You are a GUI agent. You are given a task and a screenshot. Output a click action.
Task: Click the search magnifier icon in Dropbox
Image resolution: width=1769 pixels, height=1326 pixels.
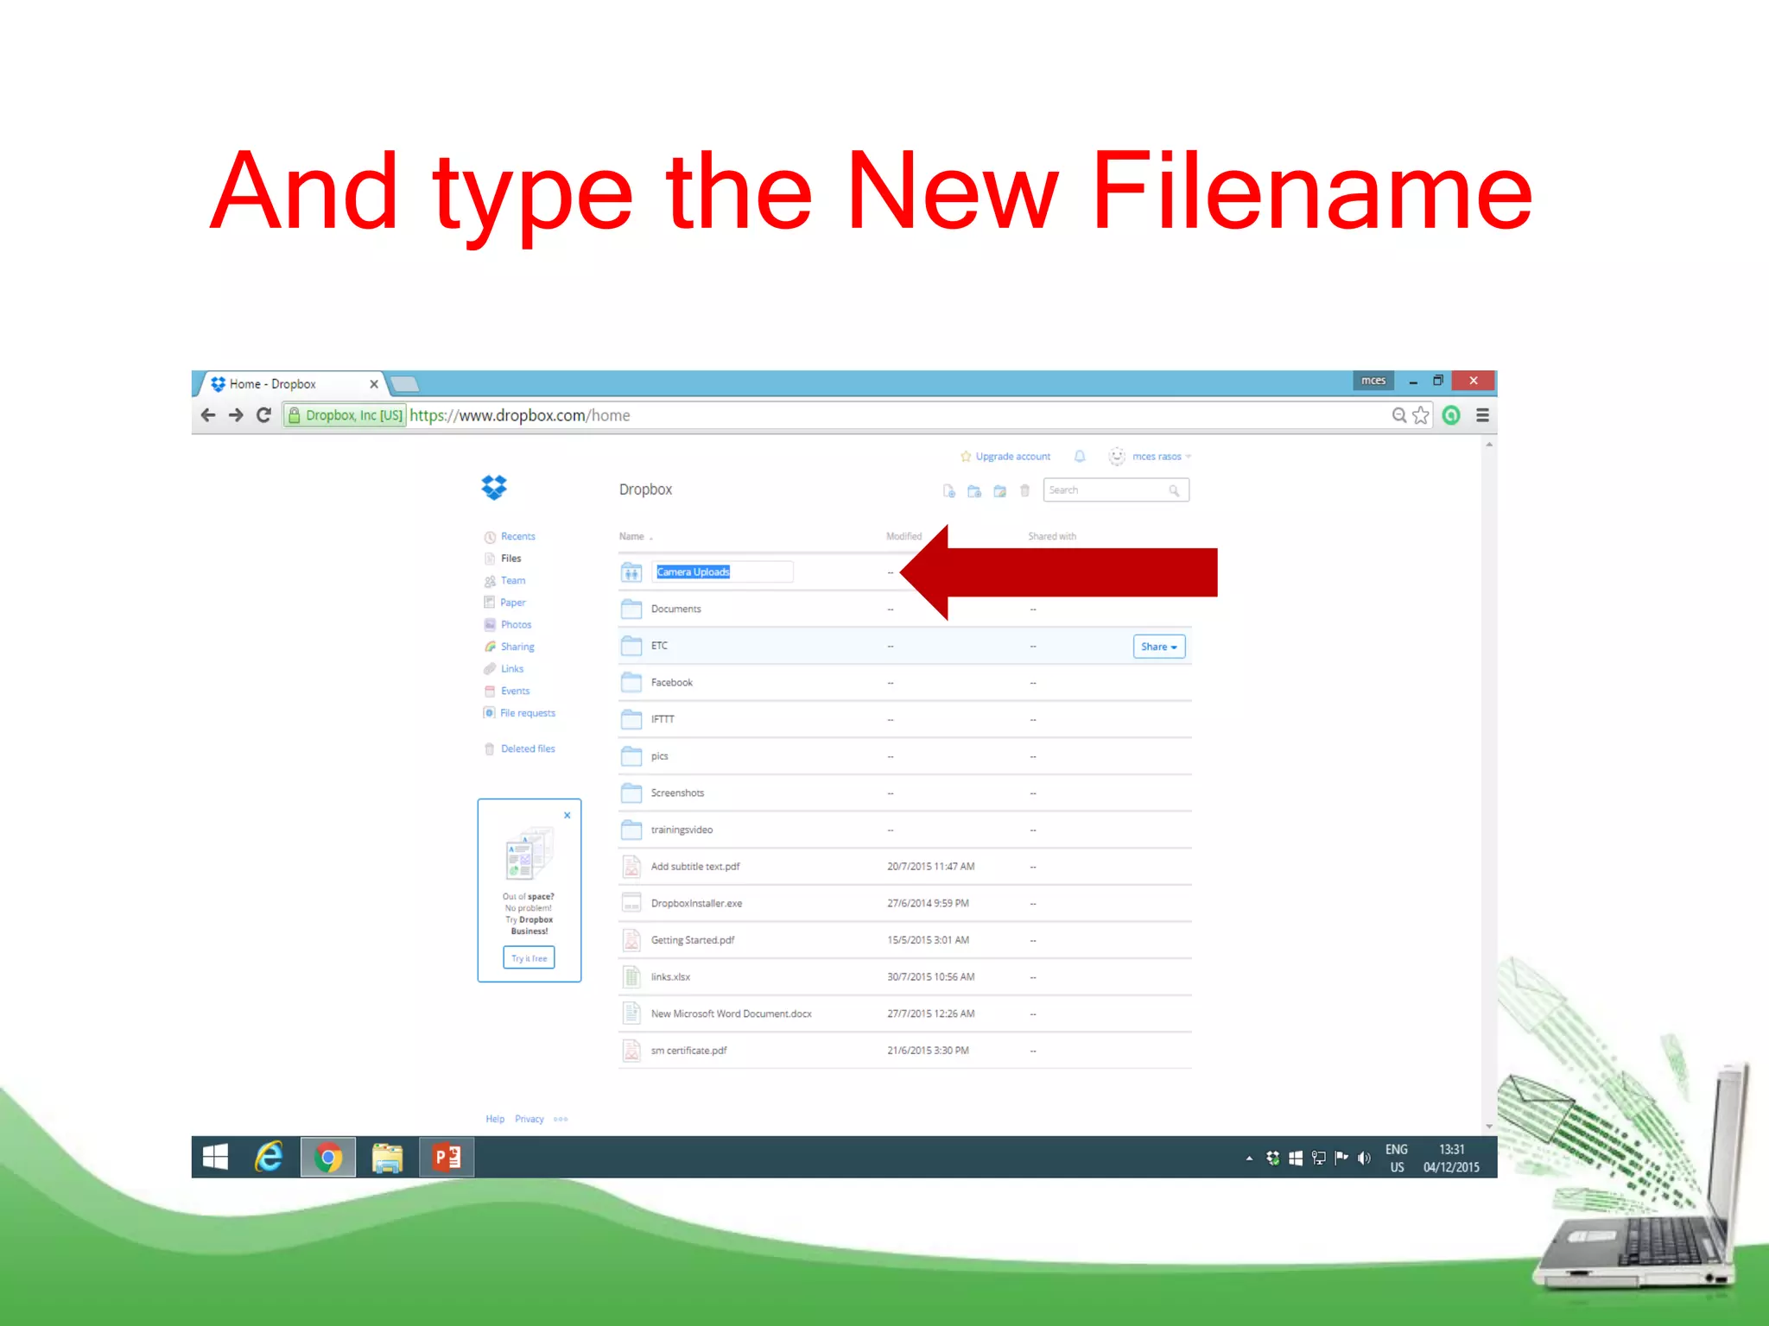click(x=1174, y=490)
